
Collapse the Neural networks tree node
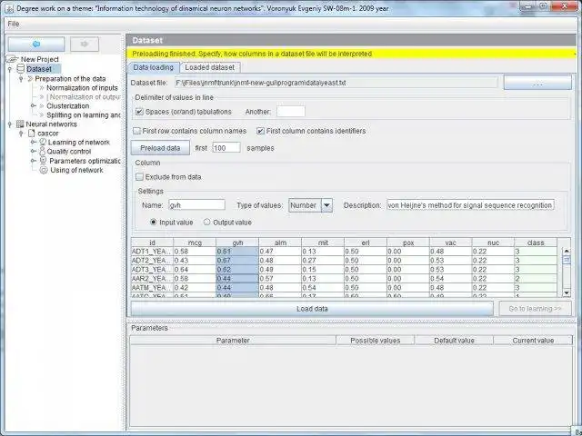(x=10, y=124)
